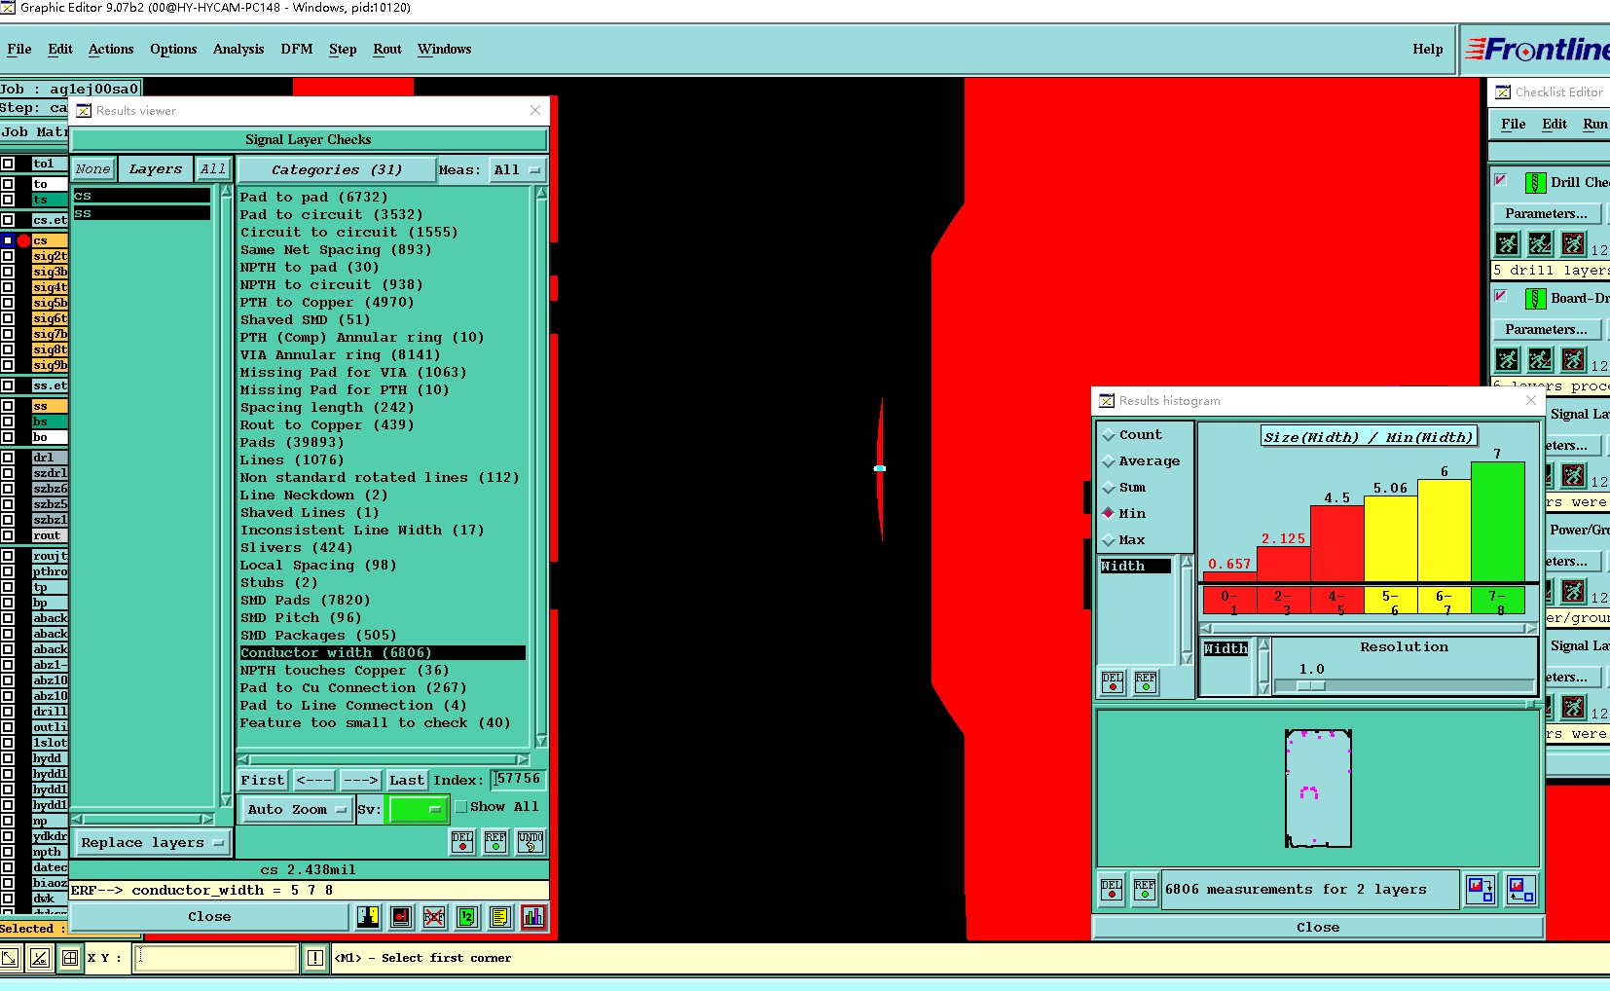
Task: Click the histogram icon with left arrow
Action: (1520, 889)
